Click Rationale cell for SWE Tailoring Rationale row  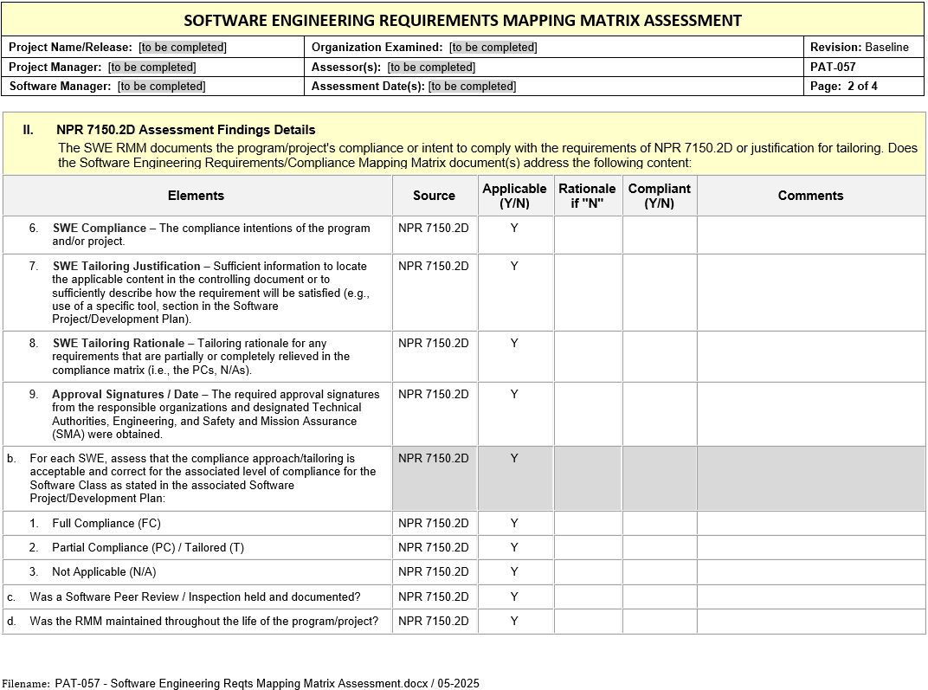(x=588, y=357)
